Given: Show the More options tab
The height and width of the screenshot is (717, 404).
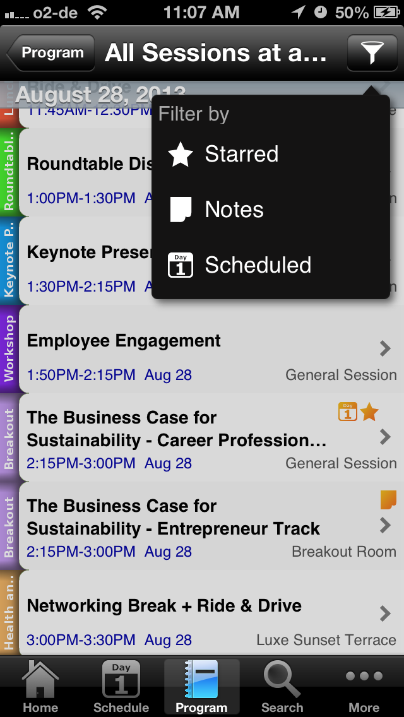Looking at the screenshot, I should click(x=364, y=687).
